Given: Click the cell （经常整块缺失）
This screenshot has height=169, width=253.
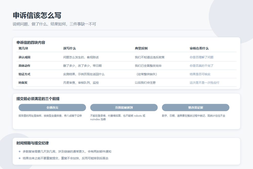Looking at the screenshot, I should coord(146,74).
